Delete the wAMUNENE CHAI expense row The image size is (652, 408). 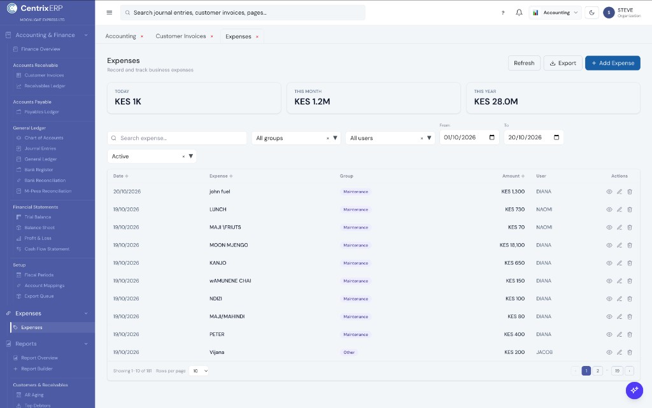(630, 281)
